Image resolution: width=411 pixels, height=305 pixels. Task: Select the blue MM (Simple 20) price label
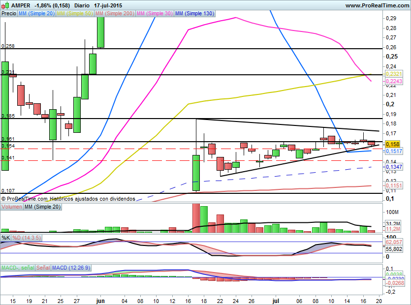(36, 14)
